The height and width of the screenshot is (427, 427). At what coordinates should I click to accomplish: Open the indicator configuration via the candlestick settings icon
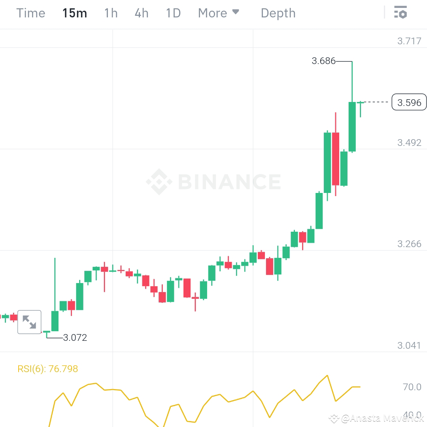coord(401,13)
